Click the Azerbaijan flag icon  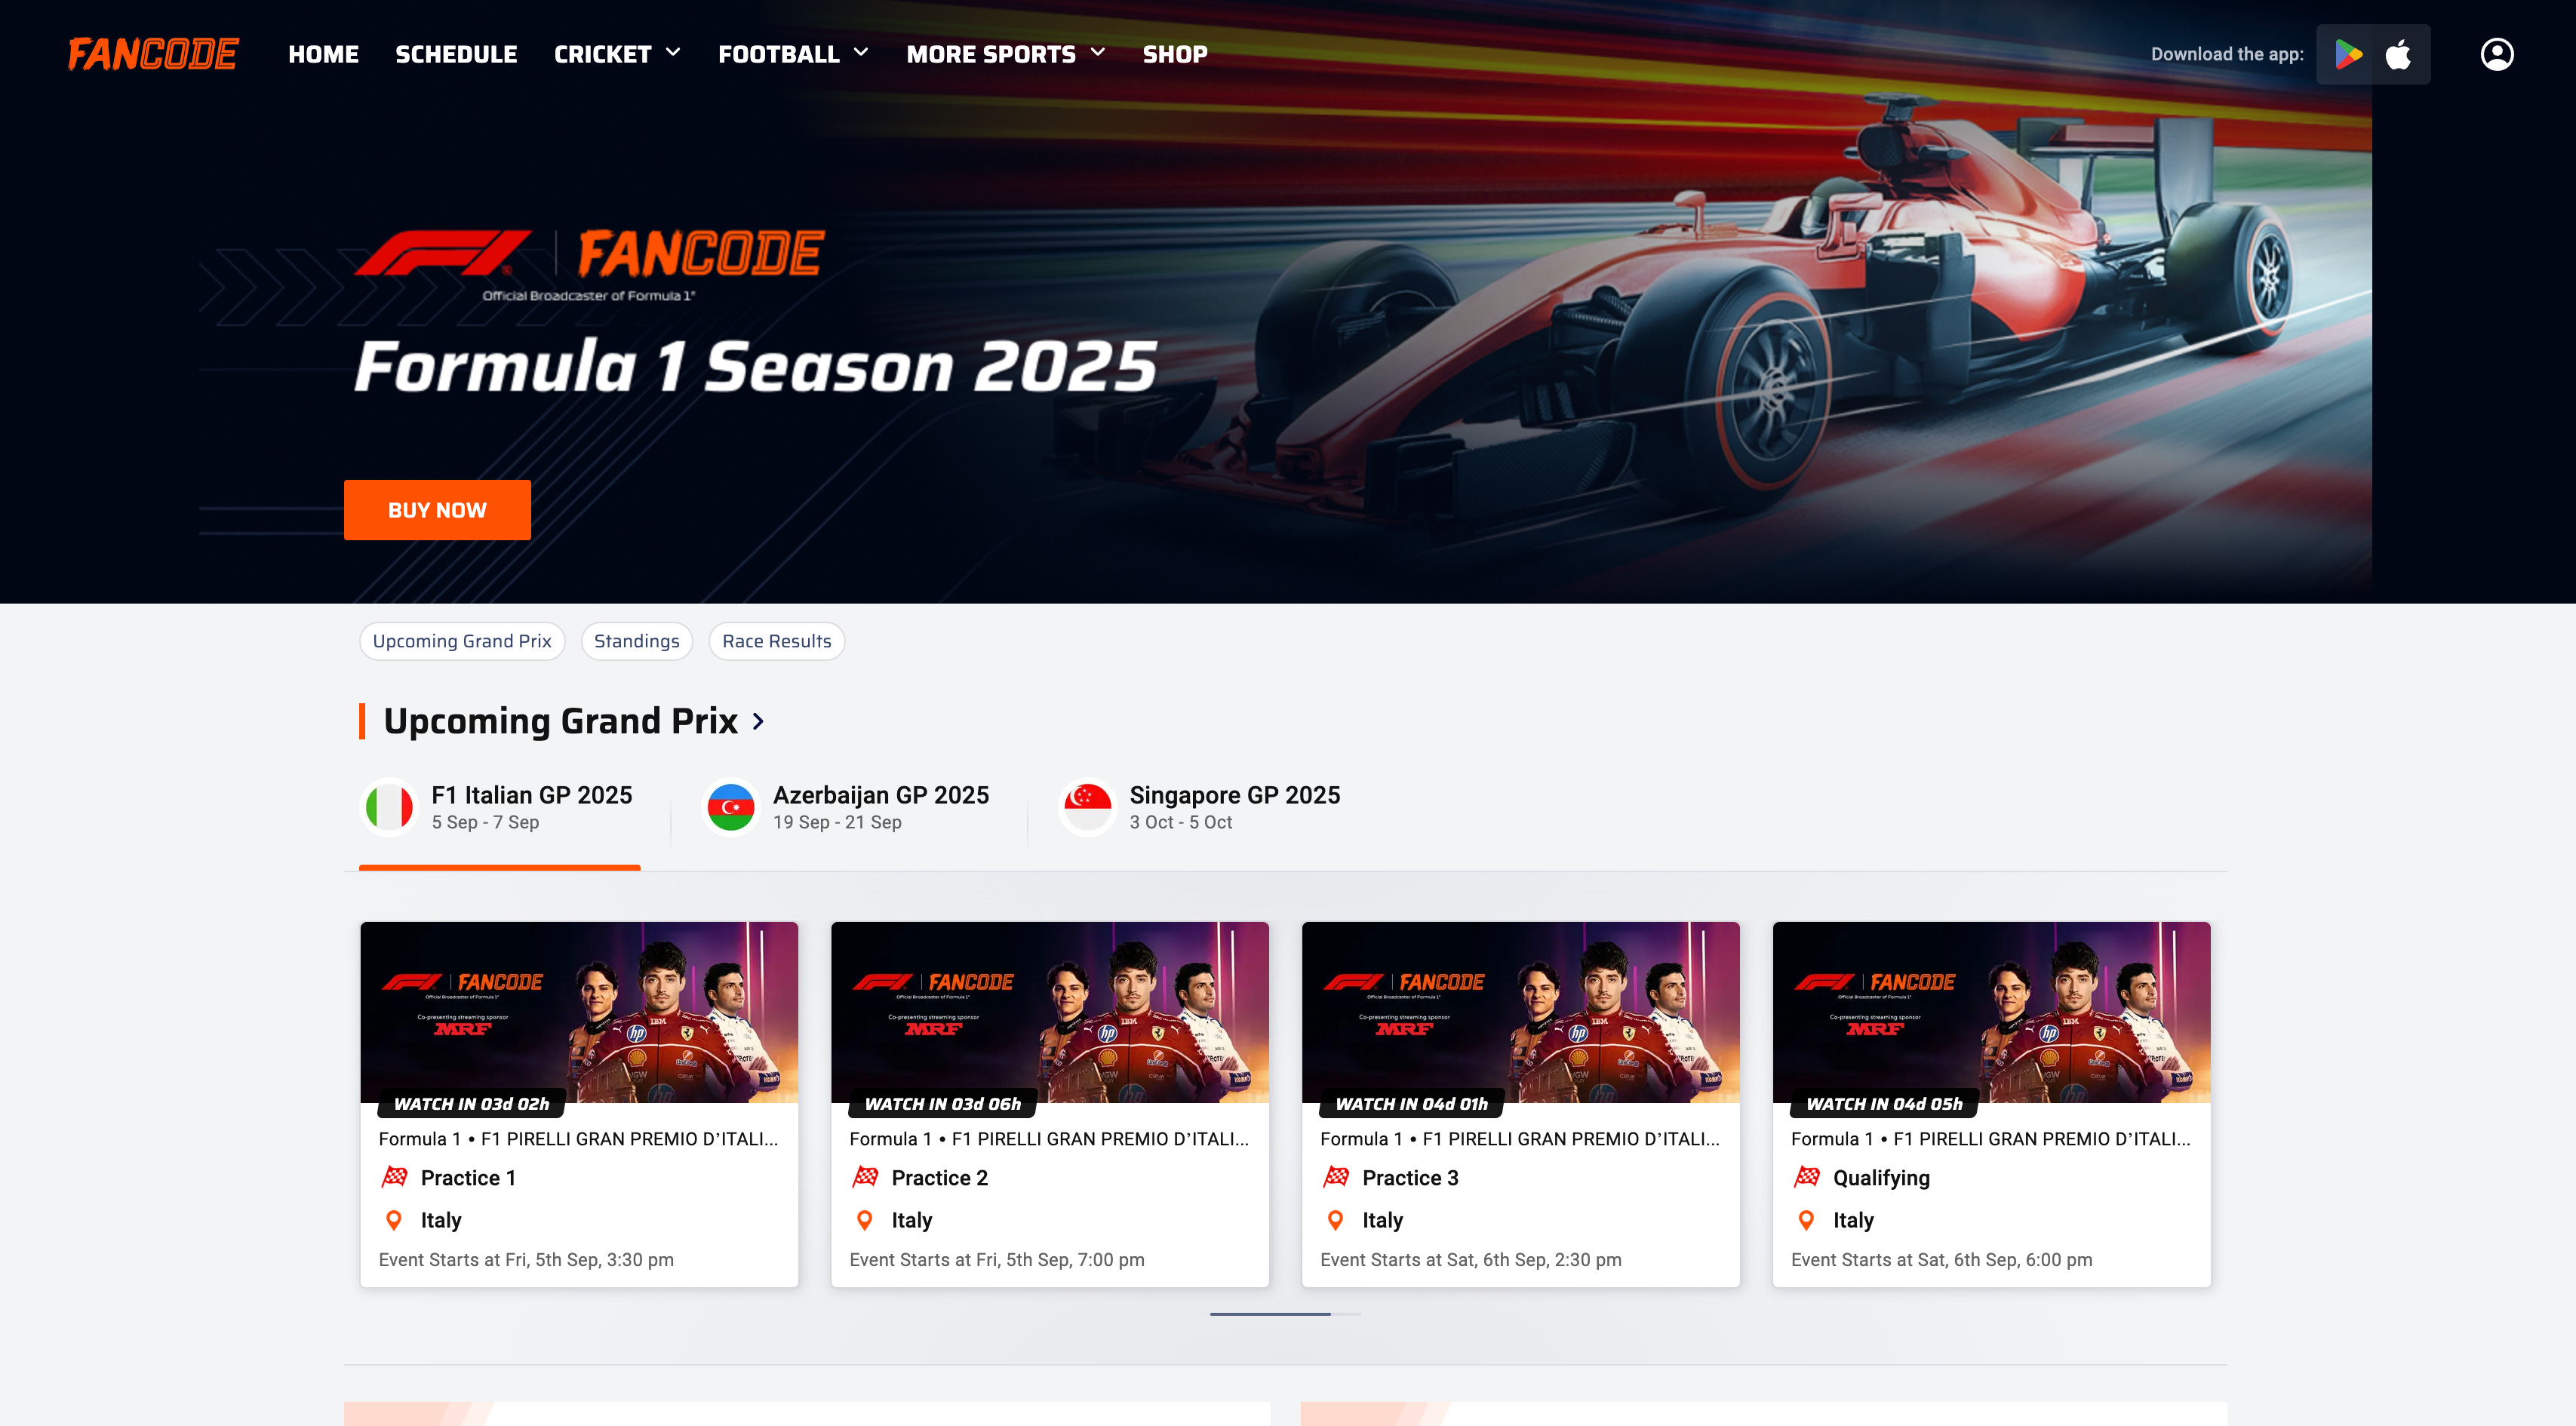point(731,807)
